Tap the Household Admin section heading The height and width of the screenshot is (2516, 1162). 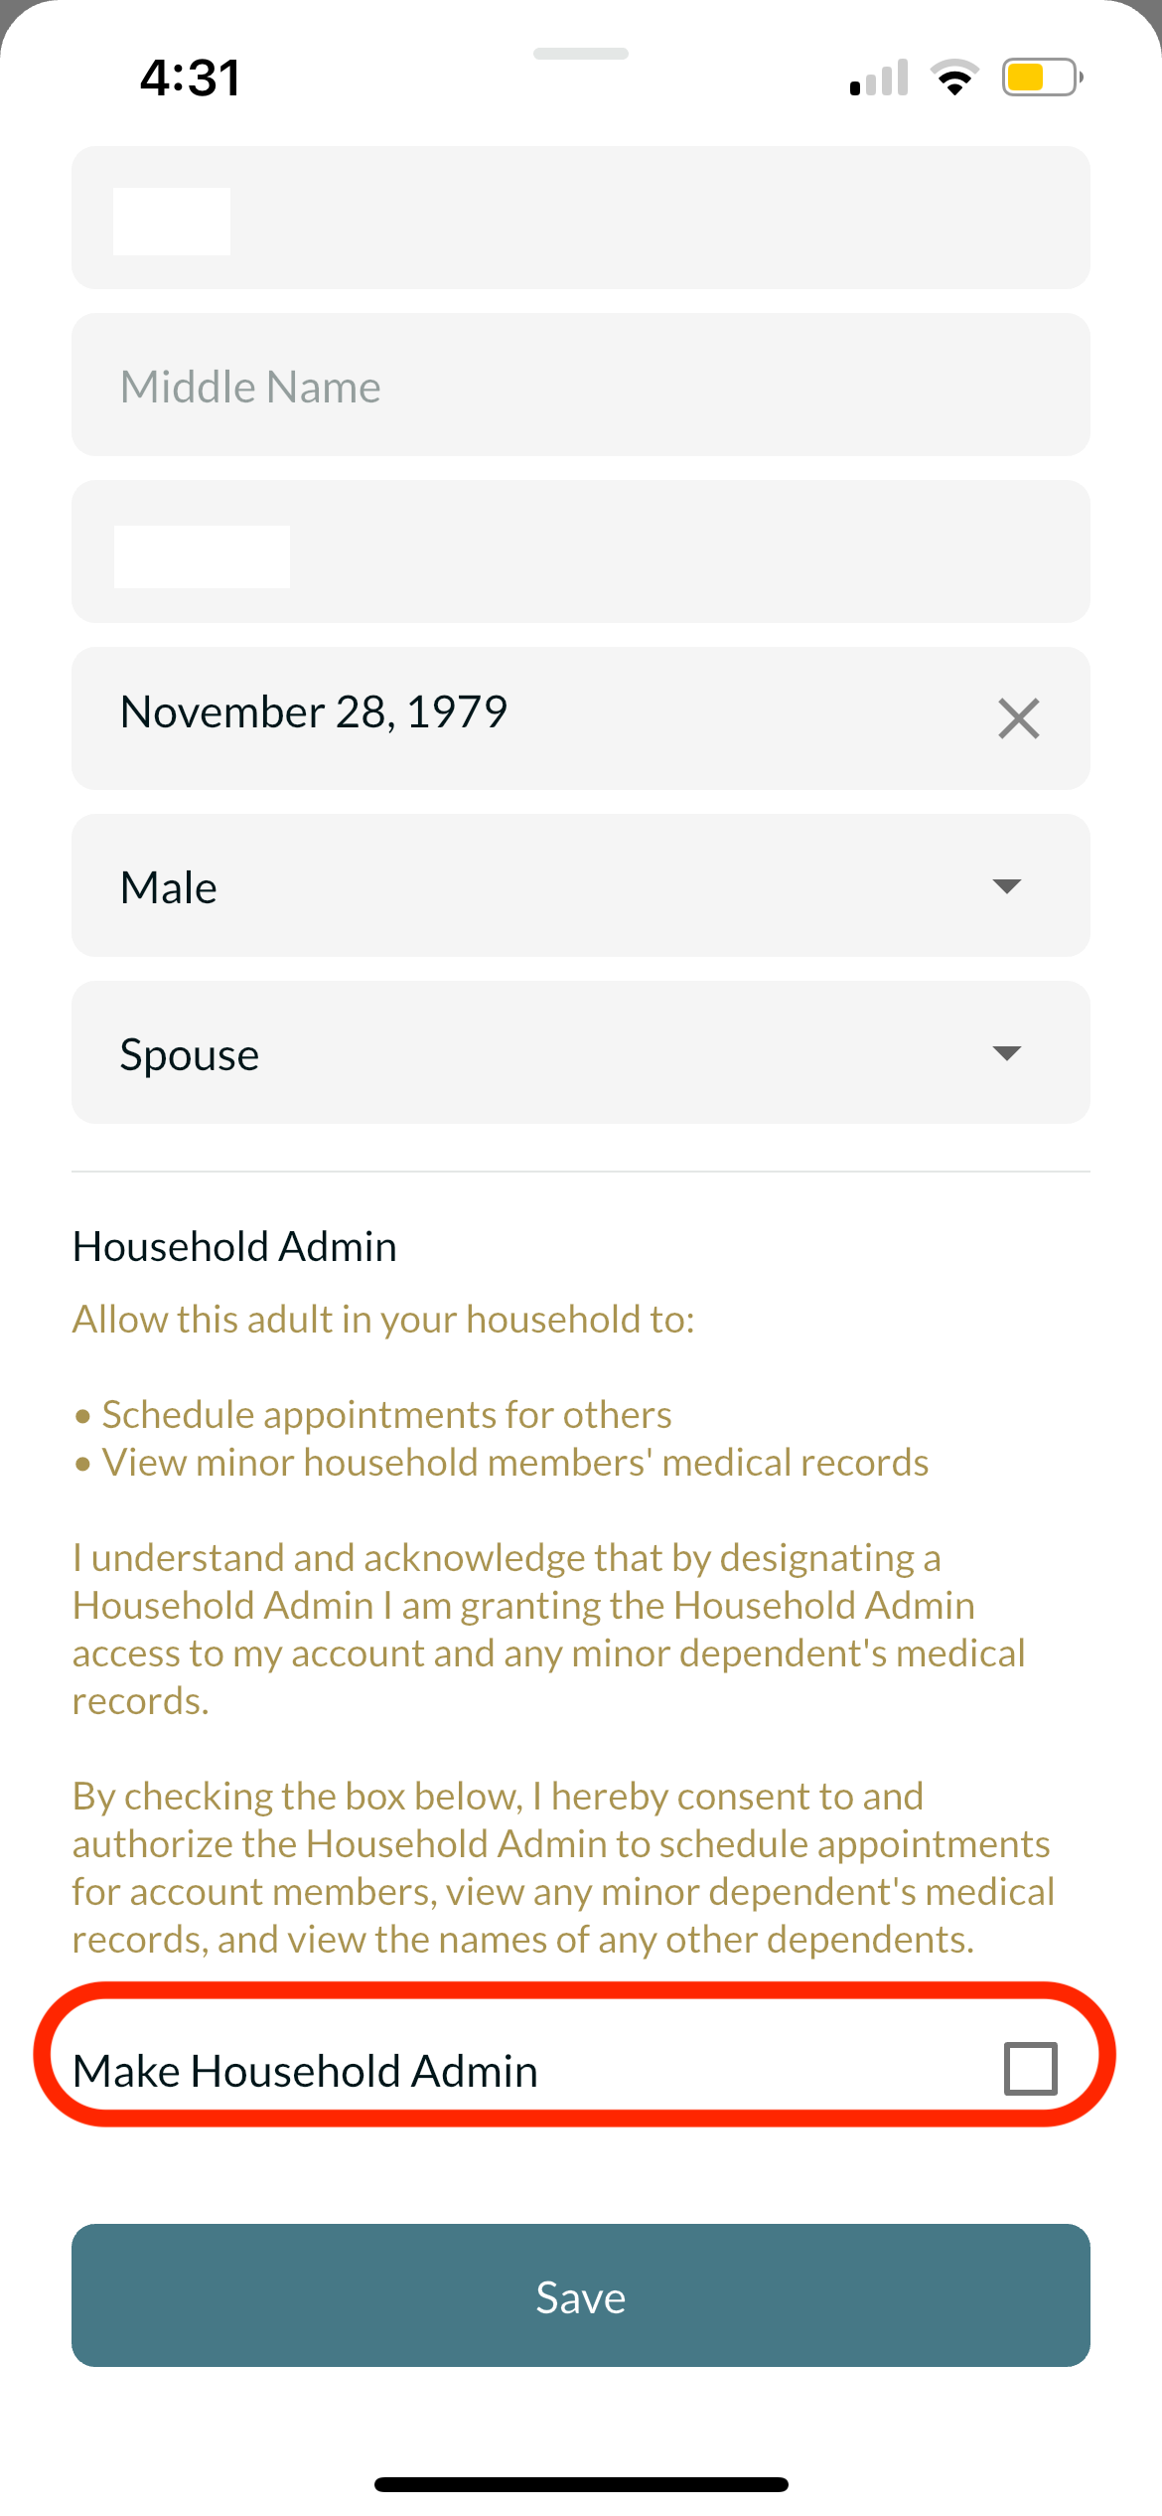[235, 1246]
